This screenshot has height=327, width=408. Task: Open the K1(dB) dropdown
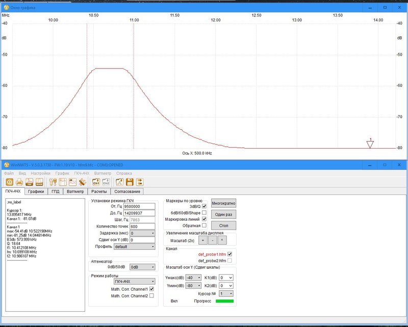click(226, 278)
